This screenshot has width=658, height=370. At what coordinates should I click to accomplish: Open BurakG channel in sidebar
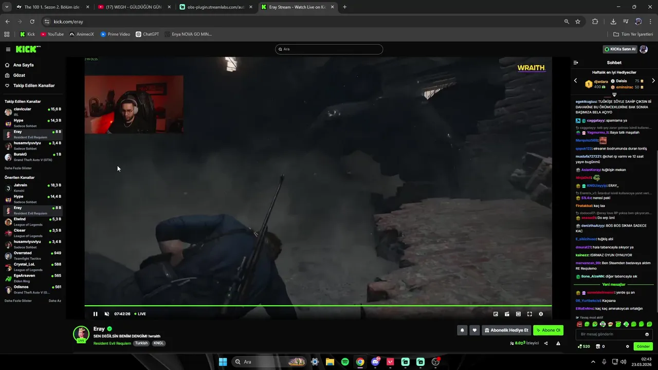coord(33,157)
